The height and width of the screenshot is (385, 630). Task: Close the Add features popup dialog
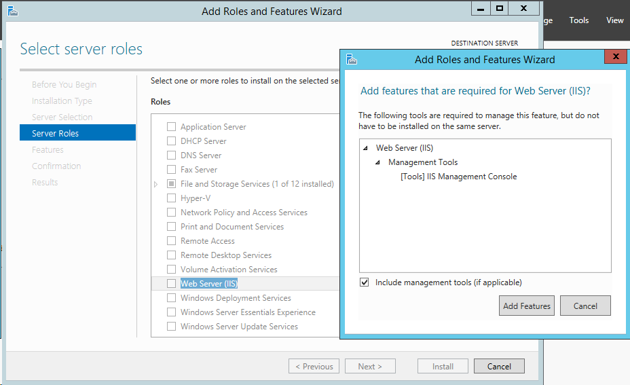(615, 57)
